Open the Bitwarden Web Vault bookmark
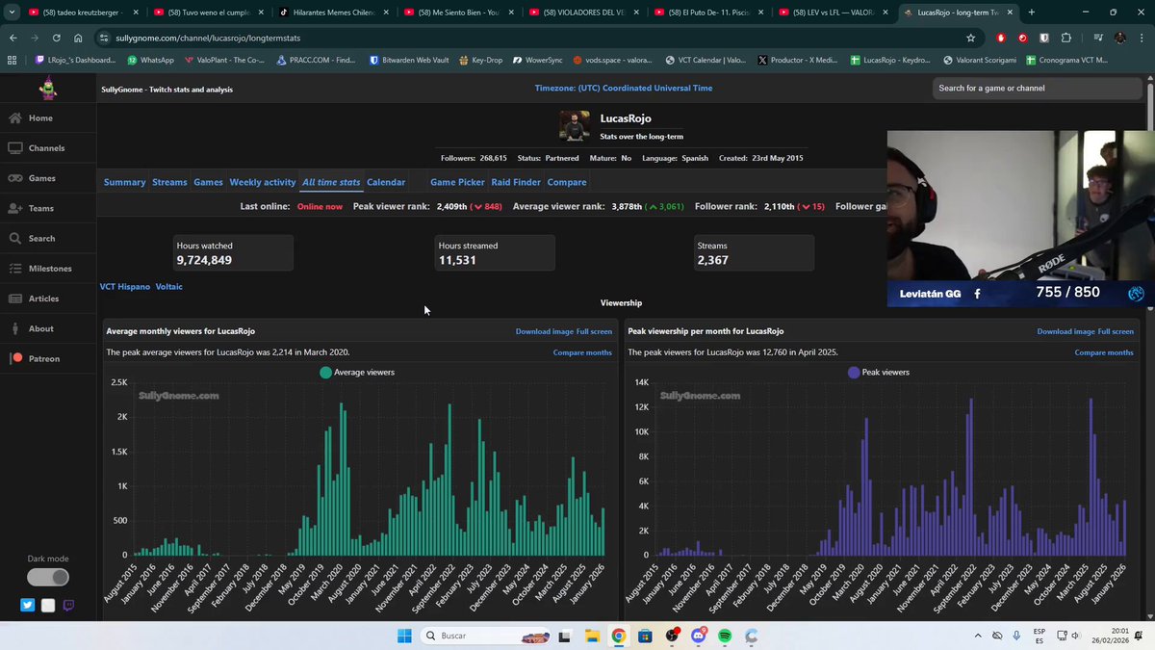This screenshot has width=1155, height=650. (x=410, y=60)
